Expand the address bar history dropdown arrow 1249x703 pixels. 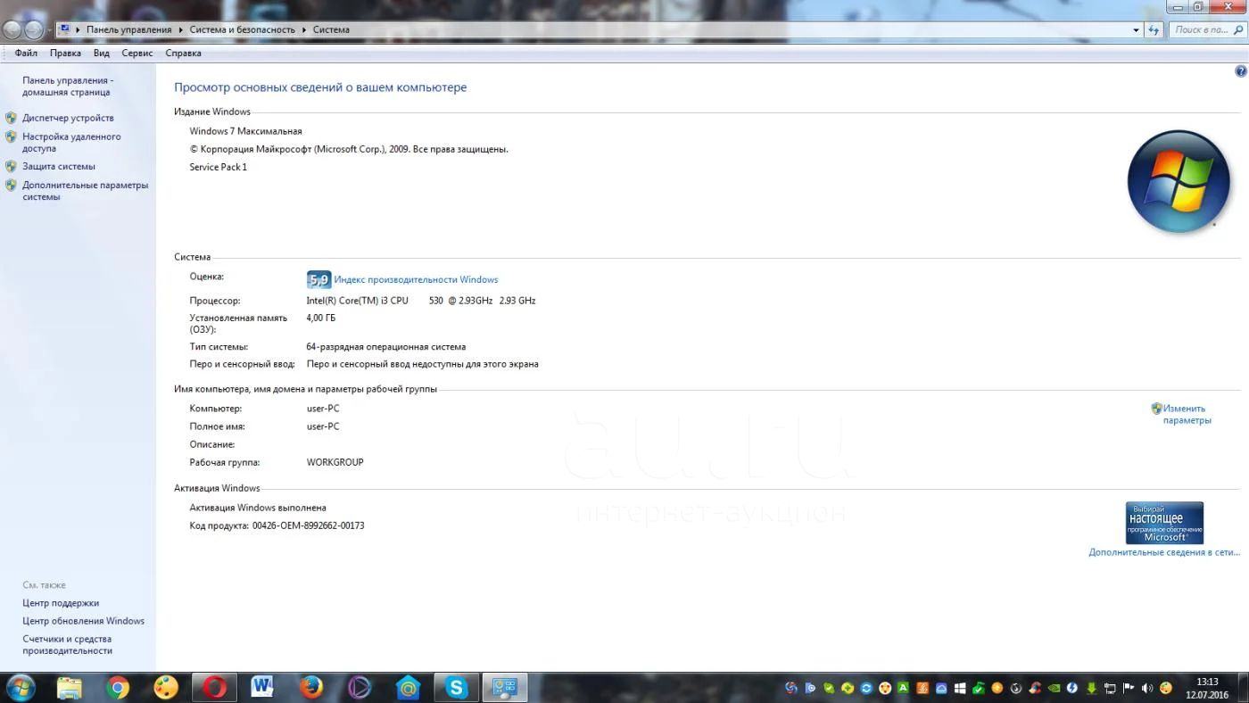[x=1136, y=29]
